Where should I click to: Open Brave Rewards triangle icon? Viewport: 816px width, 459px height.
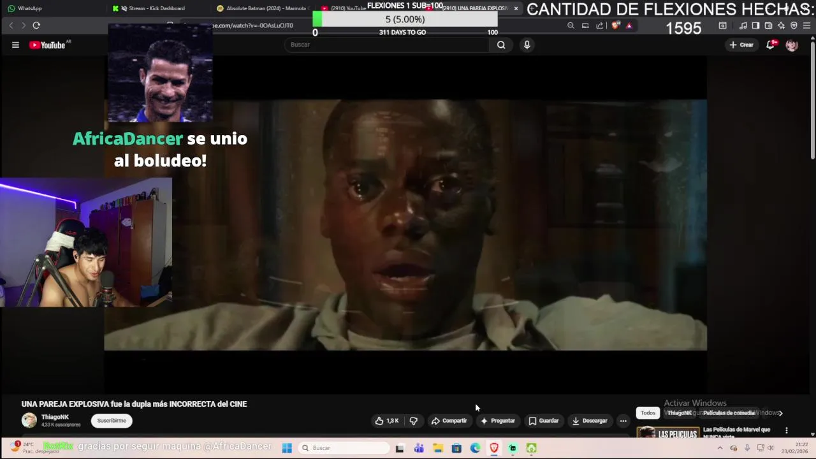click(x=629, y=25)
